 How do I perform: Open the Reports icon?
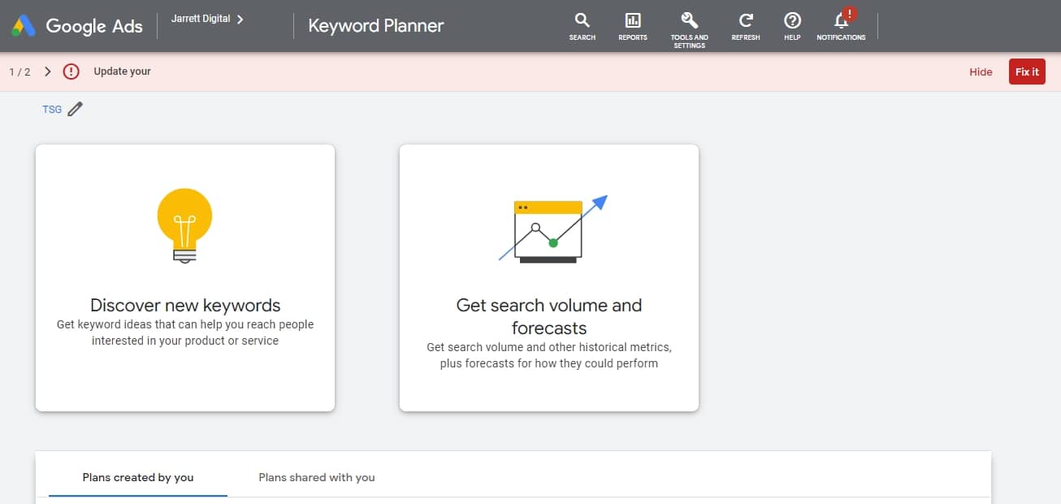[x=632, y=21]
